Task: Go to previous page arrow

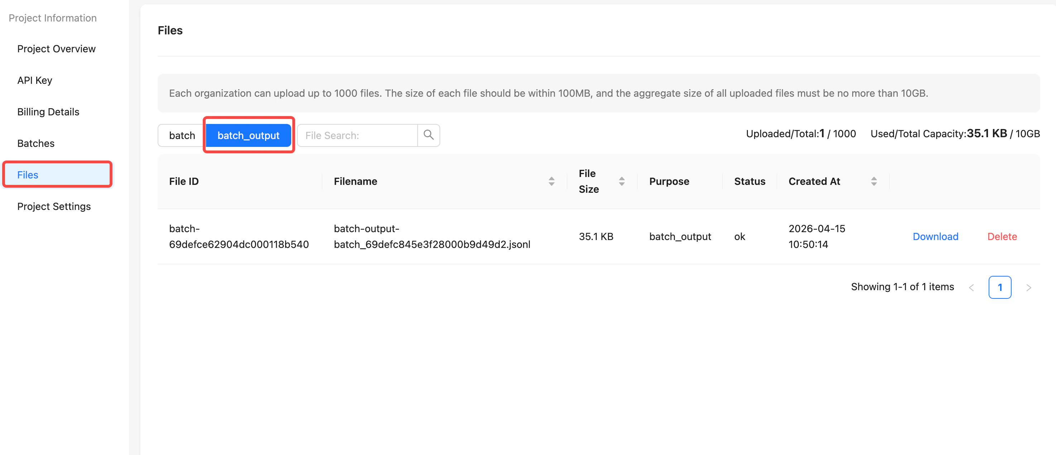Action: [971, 287]
